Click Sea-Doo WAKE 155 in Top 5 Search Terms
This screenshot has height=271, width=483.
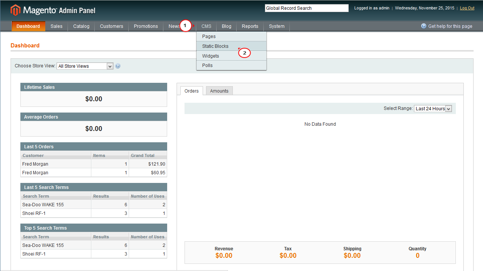tap(43, 245)
